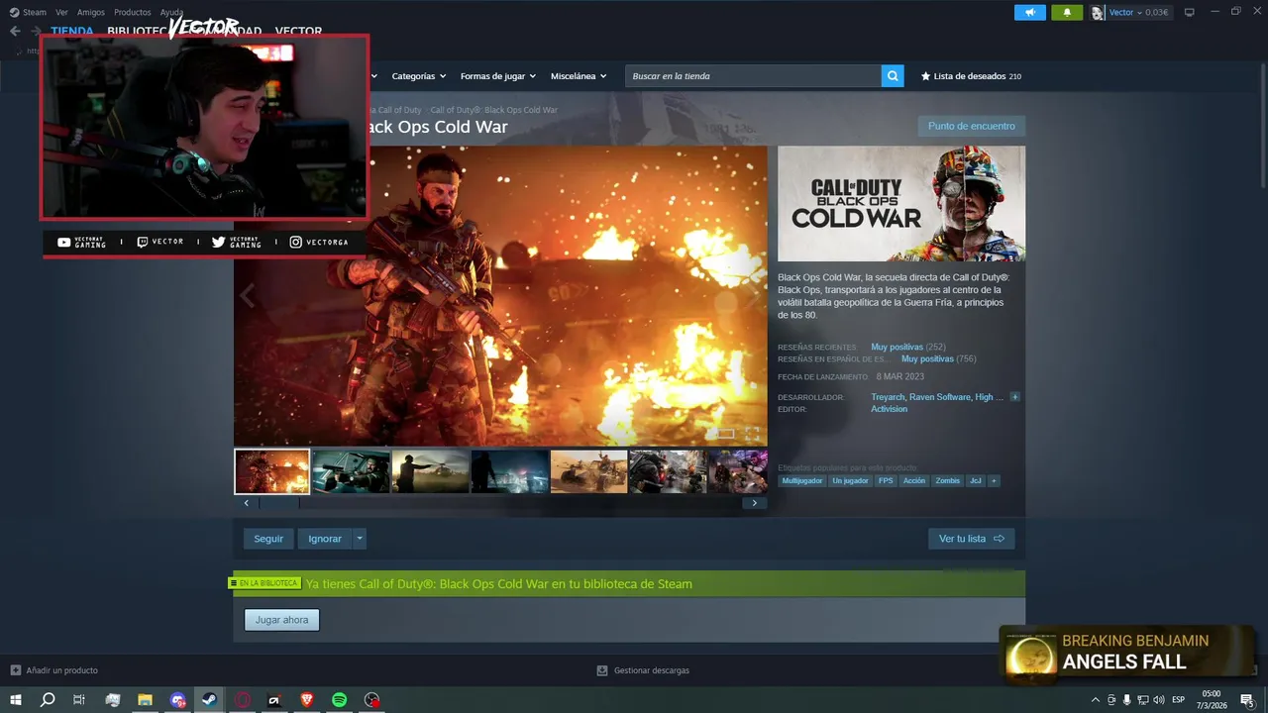Click the download icon next to Gestionar descargas
1268x713 pixels.
601,670
